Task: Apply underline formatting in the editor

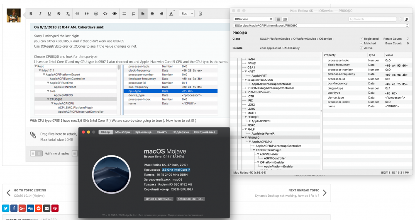Action: (x=49, y=14)
